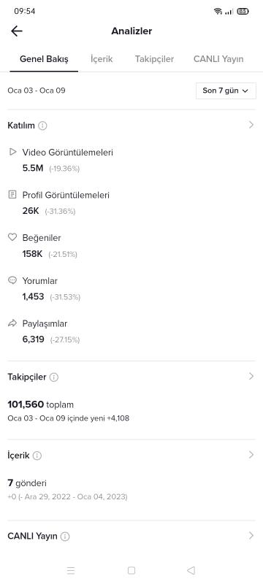263x584 pixels.
Task: Expand the Katılım section chevron
Action: [251, 125]
